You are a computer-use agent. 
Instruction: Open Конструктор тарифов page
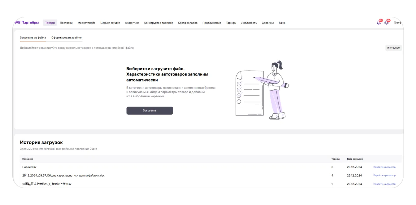click(x=158, y=23)
